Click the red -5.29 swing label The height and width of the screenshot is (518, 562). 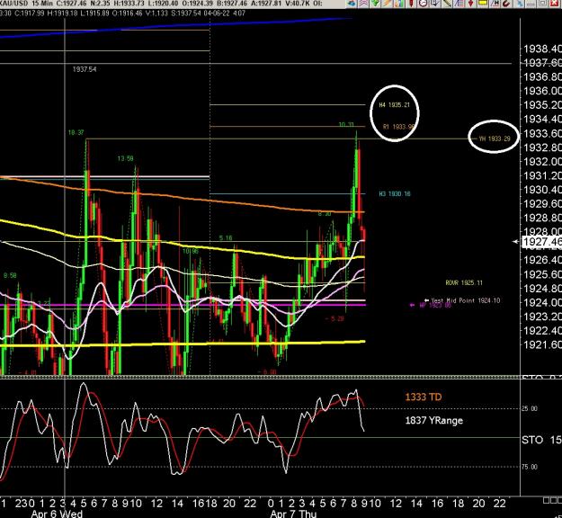pos(335,318)
